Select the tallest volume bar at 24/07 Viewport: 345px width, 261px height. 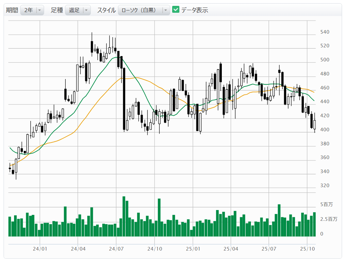coord(124,216)
